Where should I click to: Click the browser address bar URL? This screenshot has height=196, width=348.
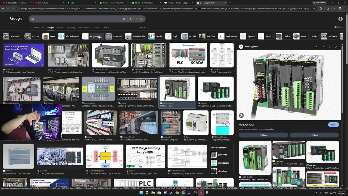(x=165, y=8)
